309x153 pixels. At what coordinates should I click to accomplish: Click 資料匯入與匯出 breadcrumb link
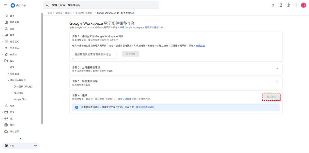(64, 13)
